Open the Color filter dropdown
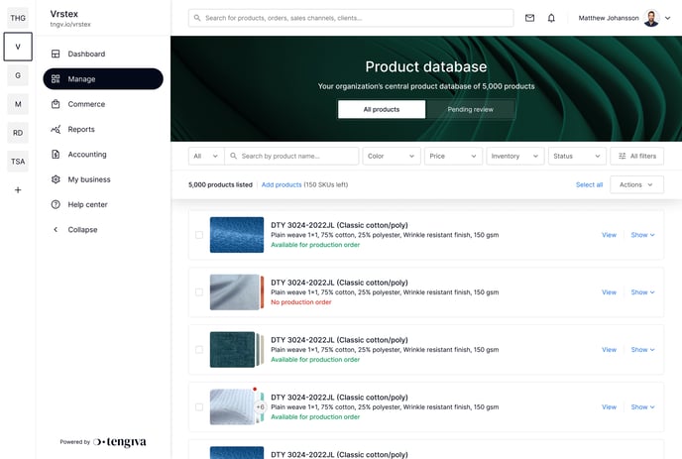The height and width of the screenshot is (459, 682). (392, 157)
